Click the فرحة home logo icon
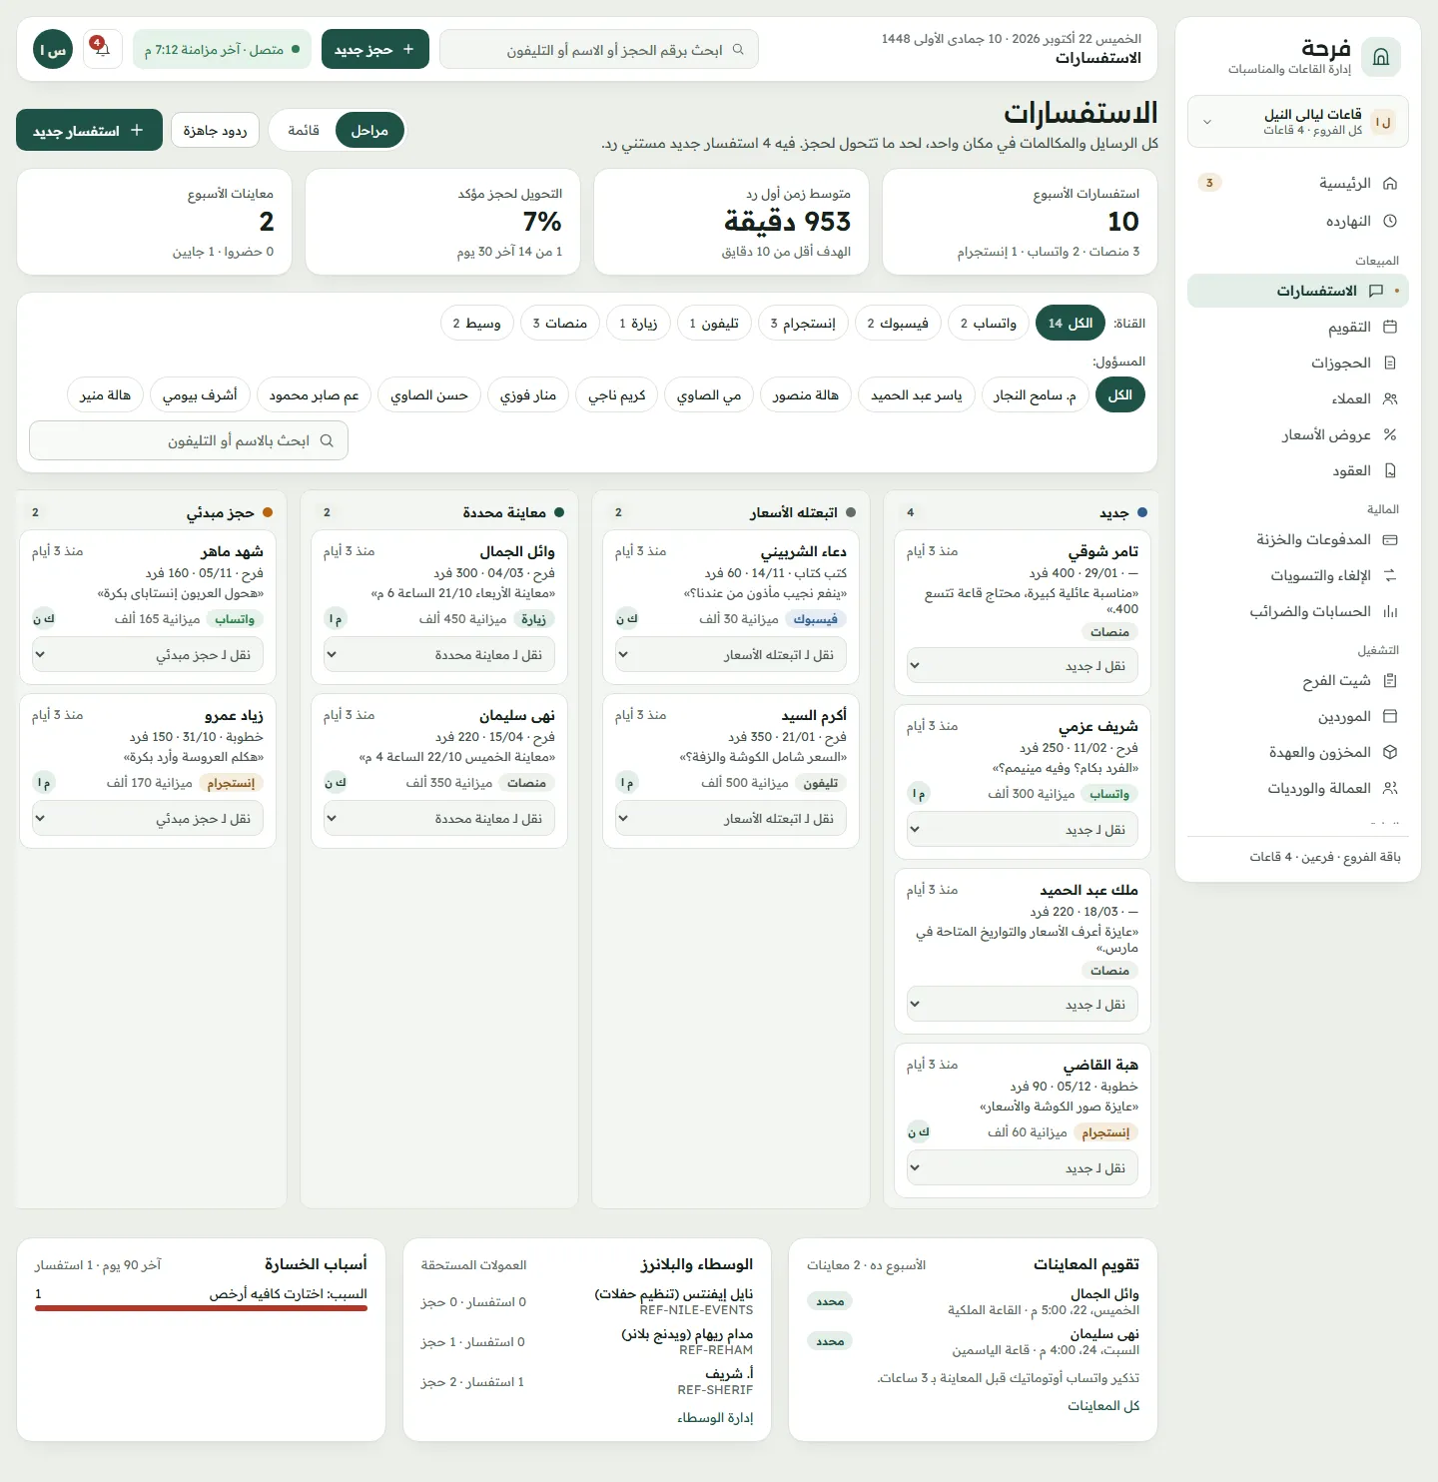1438x1482 pixels. pyautogui.click(x=1381, y=57)
